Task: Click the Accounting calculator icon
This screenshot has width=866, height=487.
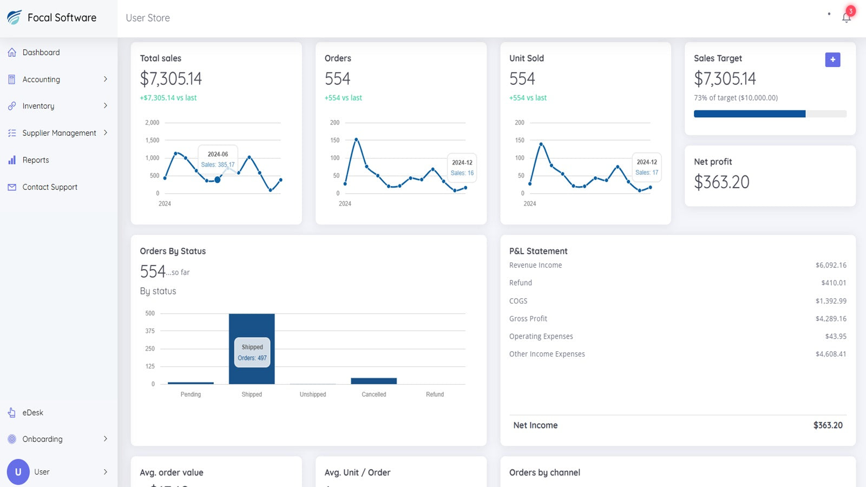Action: coord(12,80)
